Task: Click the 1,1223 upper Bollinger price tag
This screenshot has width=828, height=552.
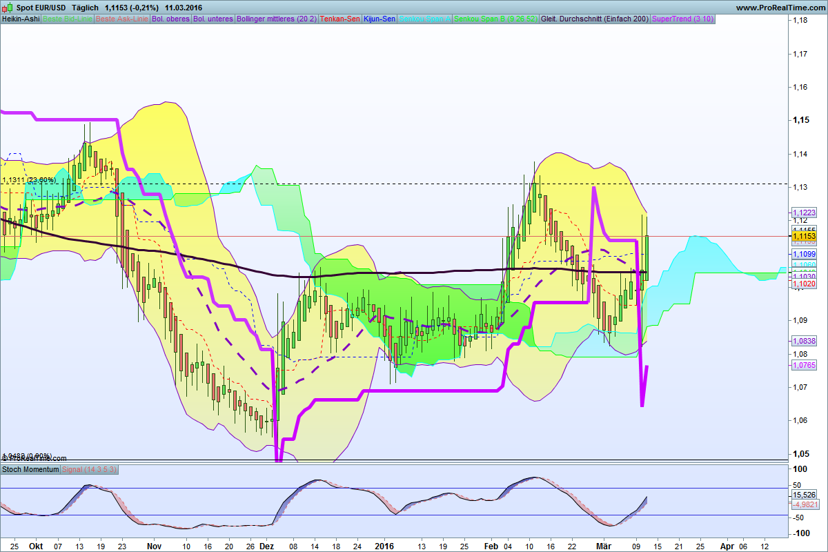Action: [804, 212]
